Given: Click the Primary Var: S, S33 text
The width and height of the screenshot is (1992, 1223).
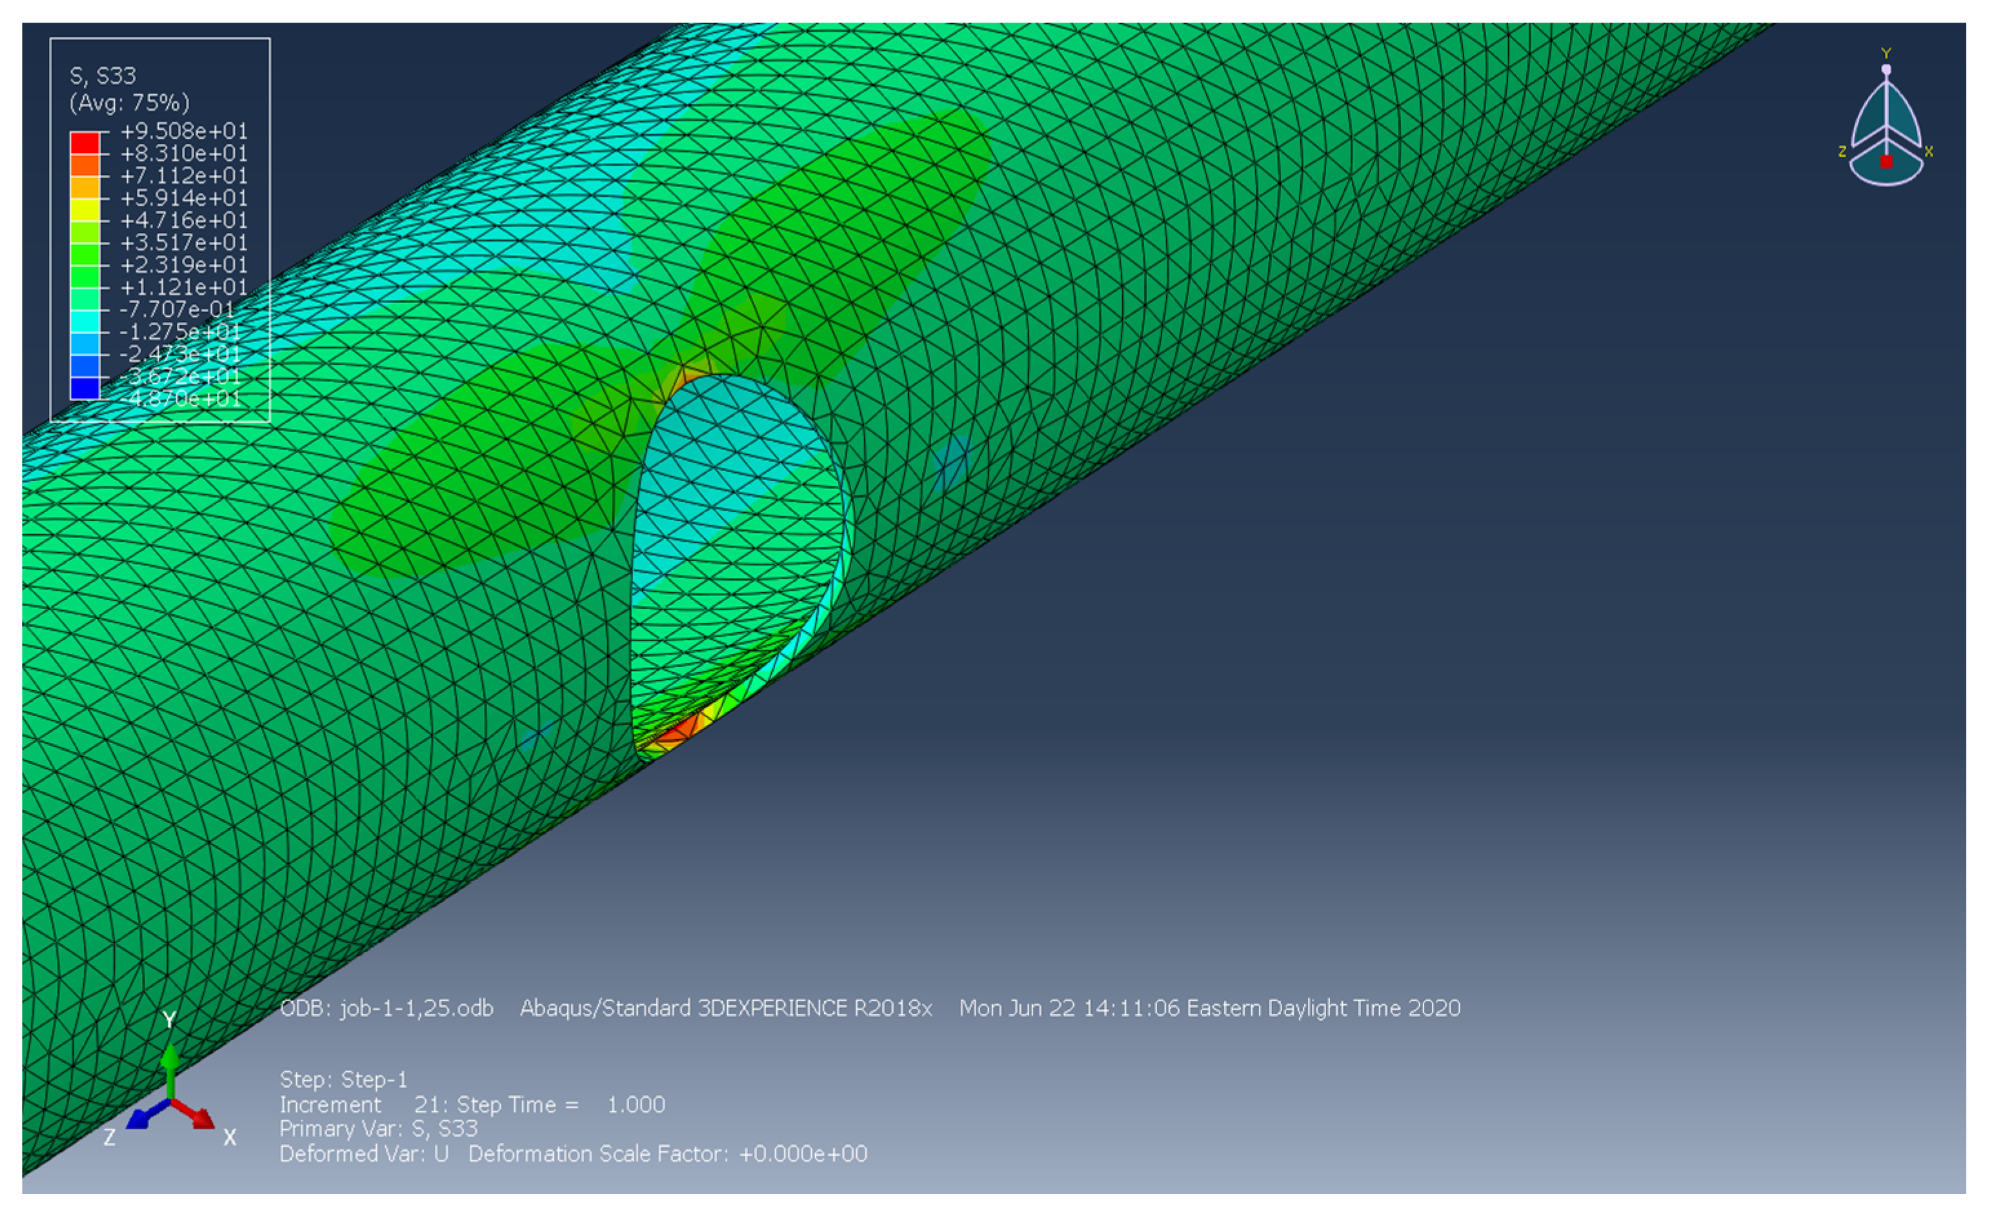Looking at the screenshot, I should click(378, 1128).
